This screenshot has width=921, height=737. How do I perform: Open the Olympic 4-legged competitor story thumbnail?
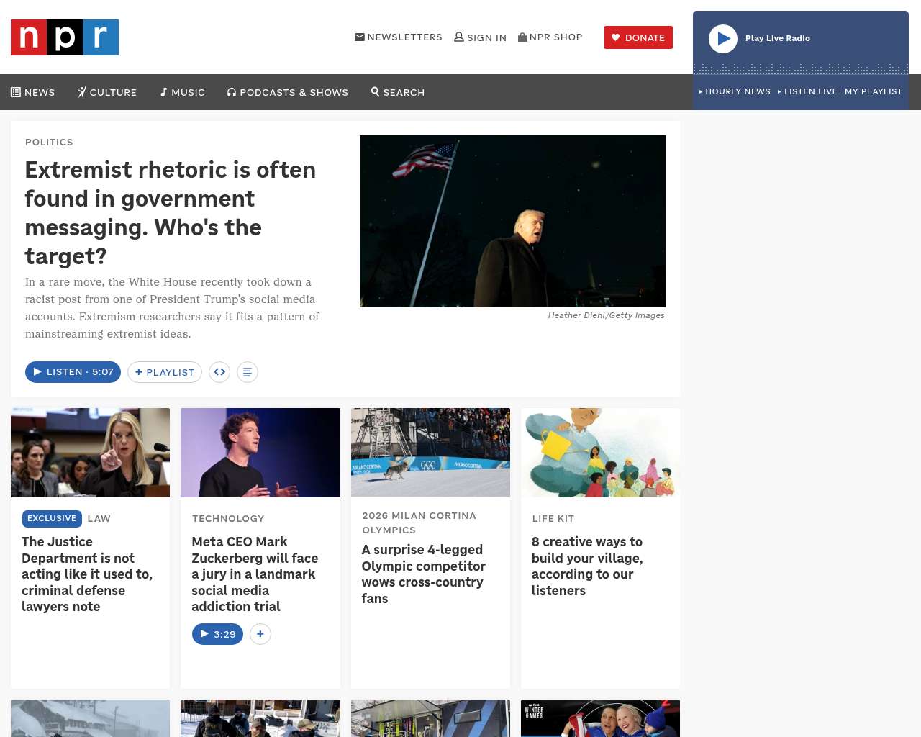pos(430,453)
